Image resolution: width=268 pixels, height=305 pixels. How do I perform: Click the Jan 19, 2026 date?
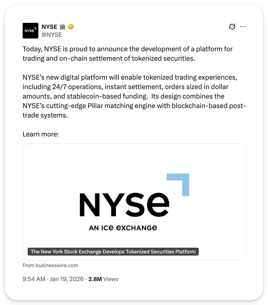click(x=66, y=279)
